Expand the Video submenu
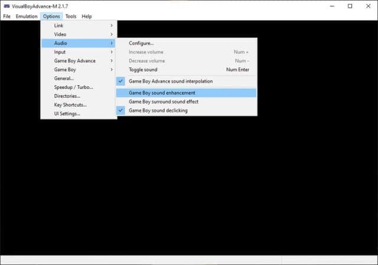The height and width of the screenshot is (265, 378). coord(79,34)
